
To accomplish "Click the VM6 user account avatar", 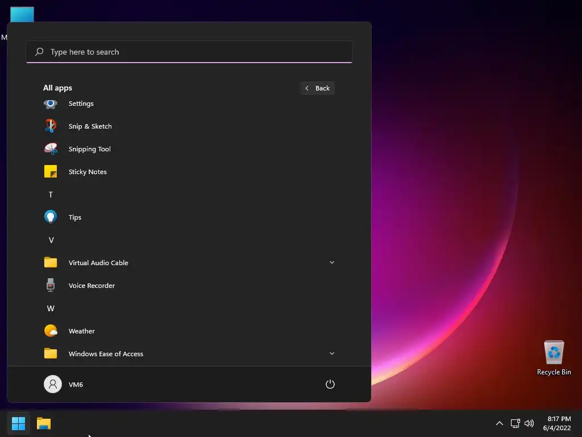I will [x=53, y=384].
